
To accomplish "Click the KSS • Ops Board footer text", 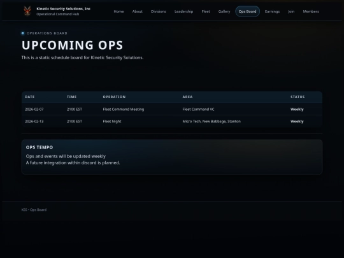I will (x=34, y=210).
